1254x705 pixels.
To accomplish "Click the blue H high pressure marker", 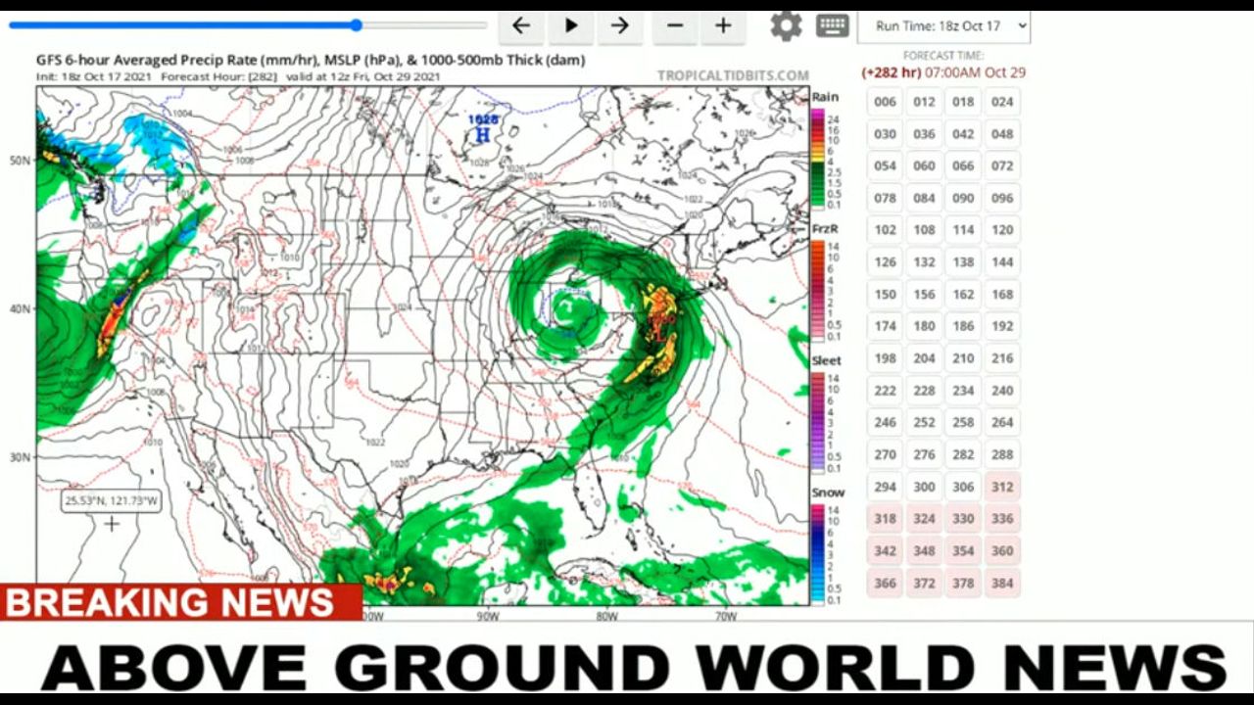I will point(482,135).
